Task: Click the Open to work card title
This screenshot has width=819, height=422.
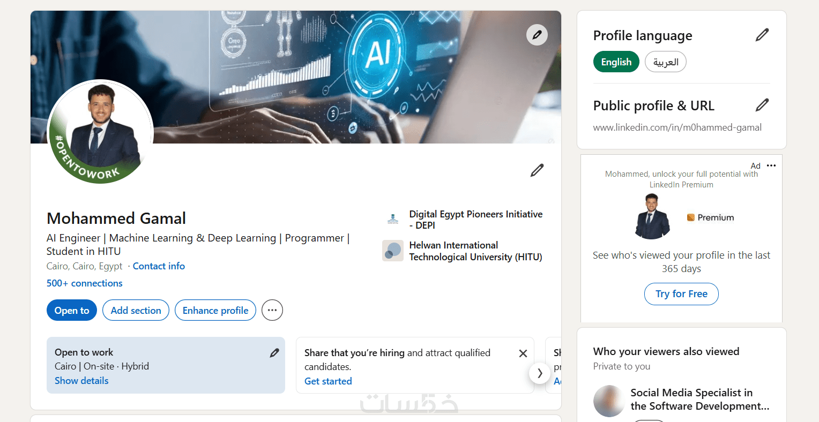Action: [x=84, y=352]
